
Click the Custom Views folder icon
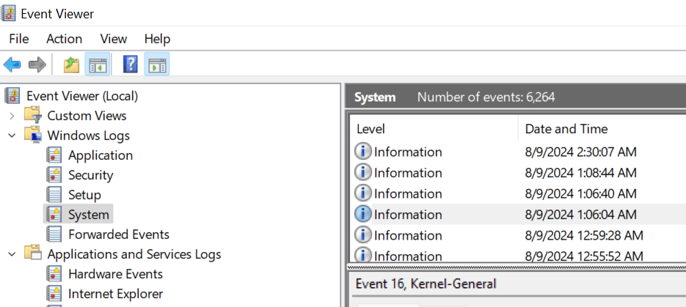[33, 115]
